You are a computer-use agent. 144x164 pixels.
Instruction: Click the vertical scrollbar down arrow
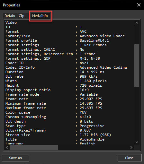pyautogui.click(x=137, y=142)
